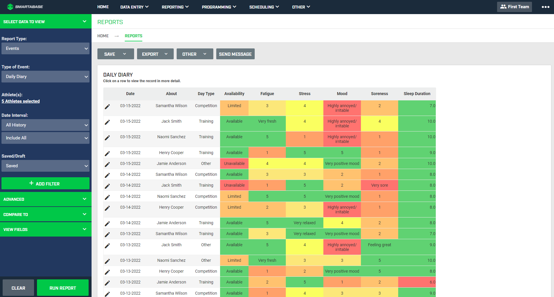Edit Jack Smith's 03-15-2022 Training entry

click(x=107, y=122)
